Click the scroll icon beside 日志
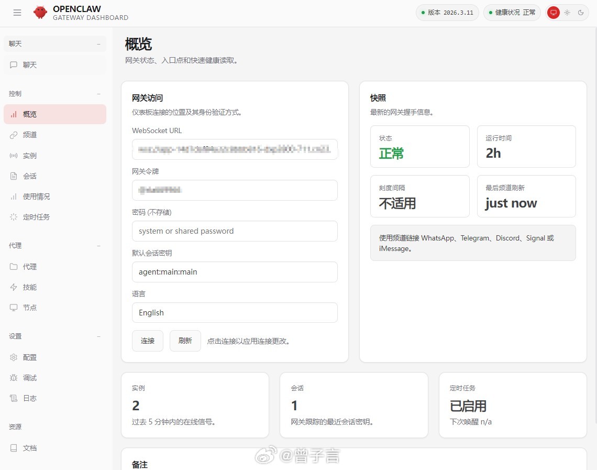597x470 pixels. (x=14, y=398)
